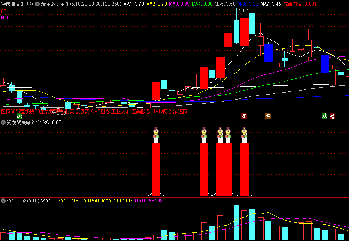Click the 榜 marker icon
This screenshot has width=349, height=241.
coord(268,116)
